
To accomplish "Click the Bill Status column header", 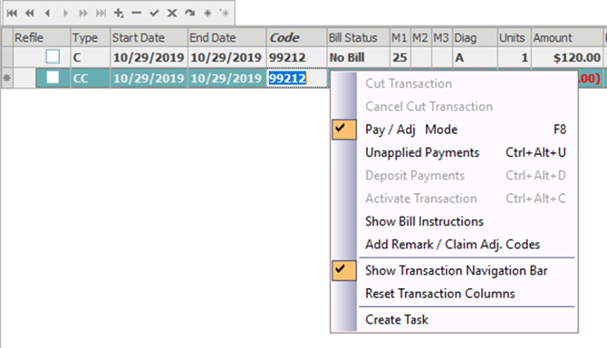I will pos(359,37).
